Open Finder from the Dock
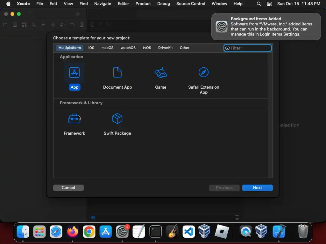 pos(23,231)
